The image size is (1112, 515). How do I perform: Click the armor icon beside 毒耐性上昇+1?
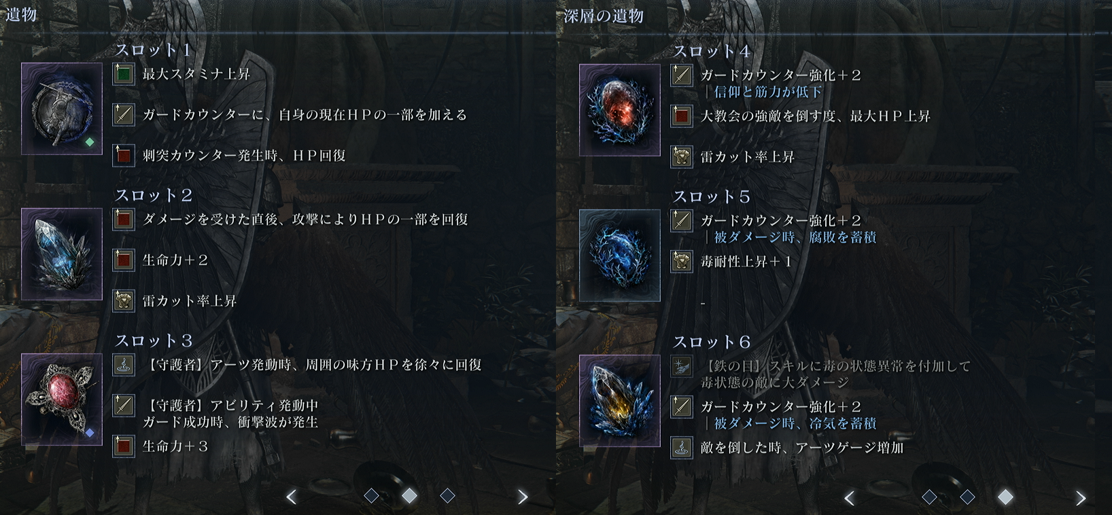[x=682, y=262]
